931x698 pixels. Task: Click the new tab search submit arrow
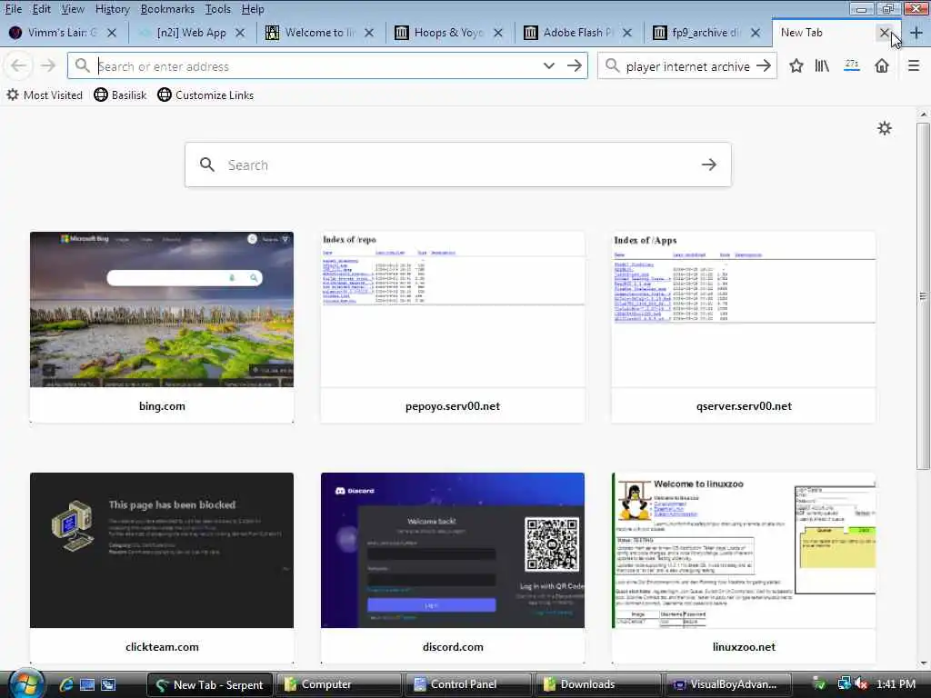708,165
